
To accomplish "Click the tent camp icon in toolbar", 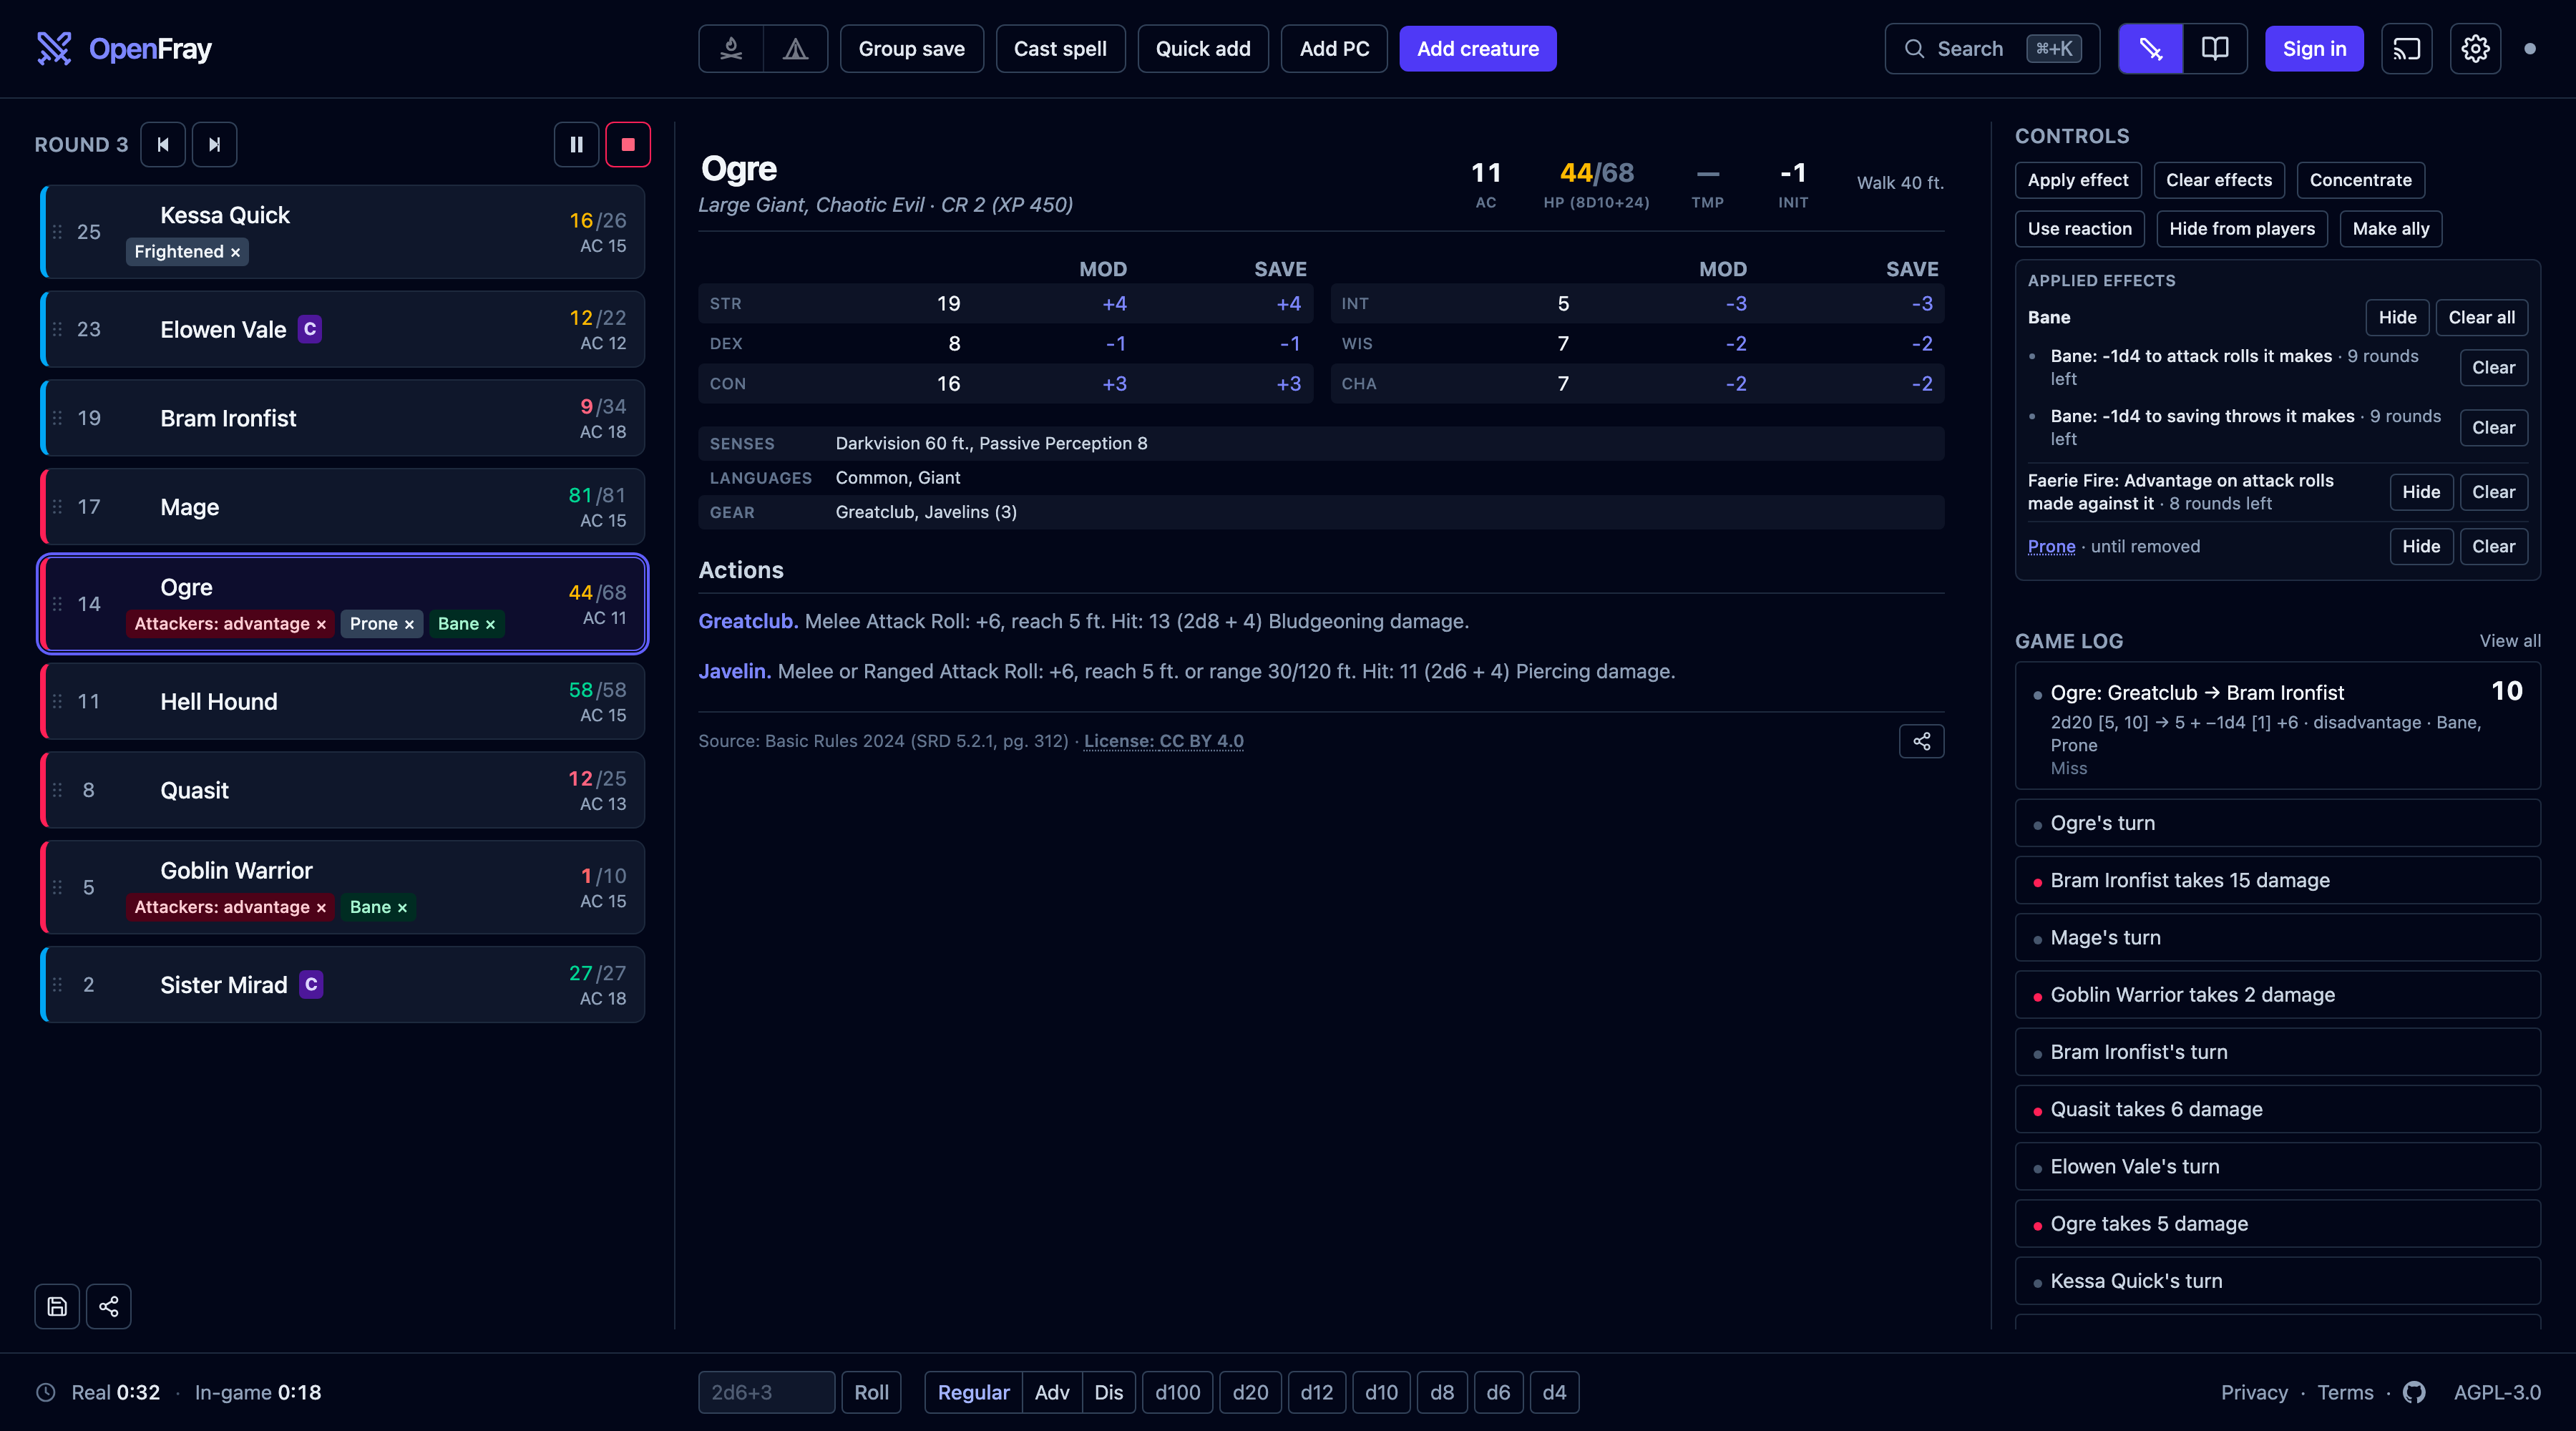I will (x=795, y=49).
